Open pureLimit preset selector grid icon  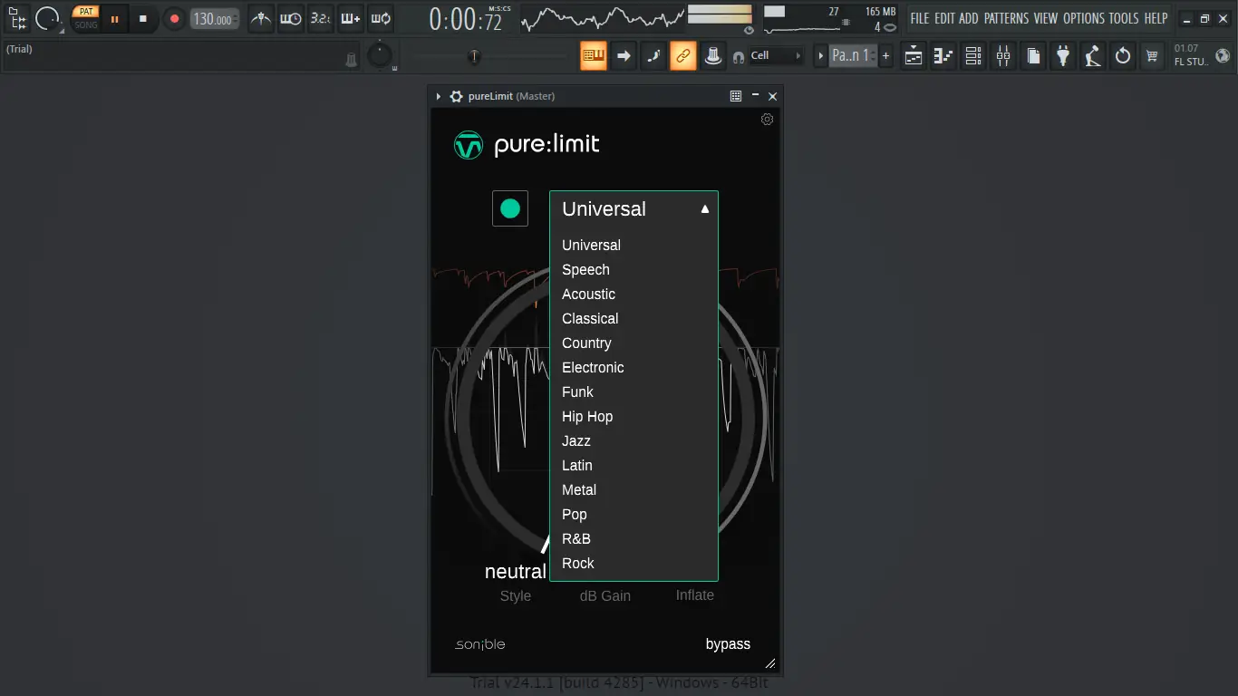[x=736, y=96]
